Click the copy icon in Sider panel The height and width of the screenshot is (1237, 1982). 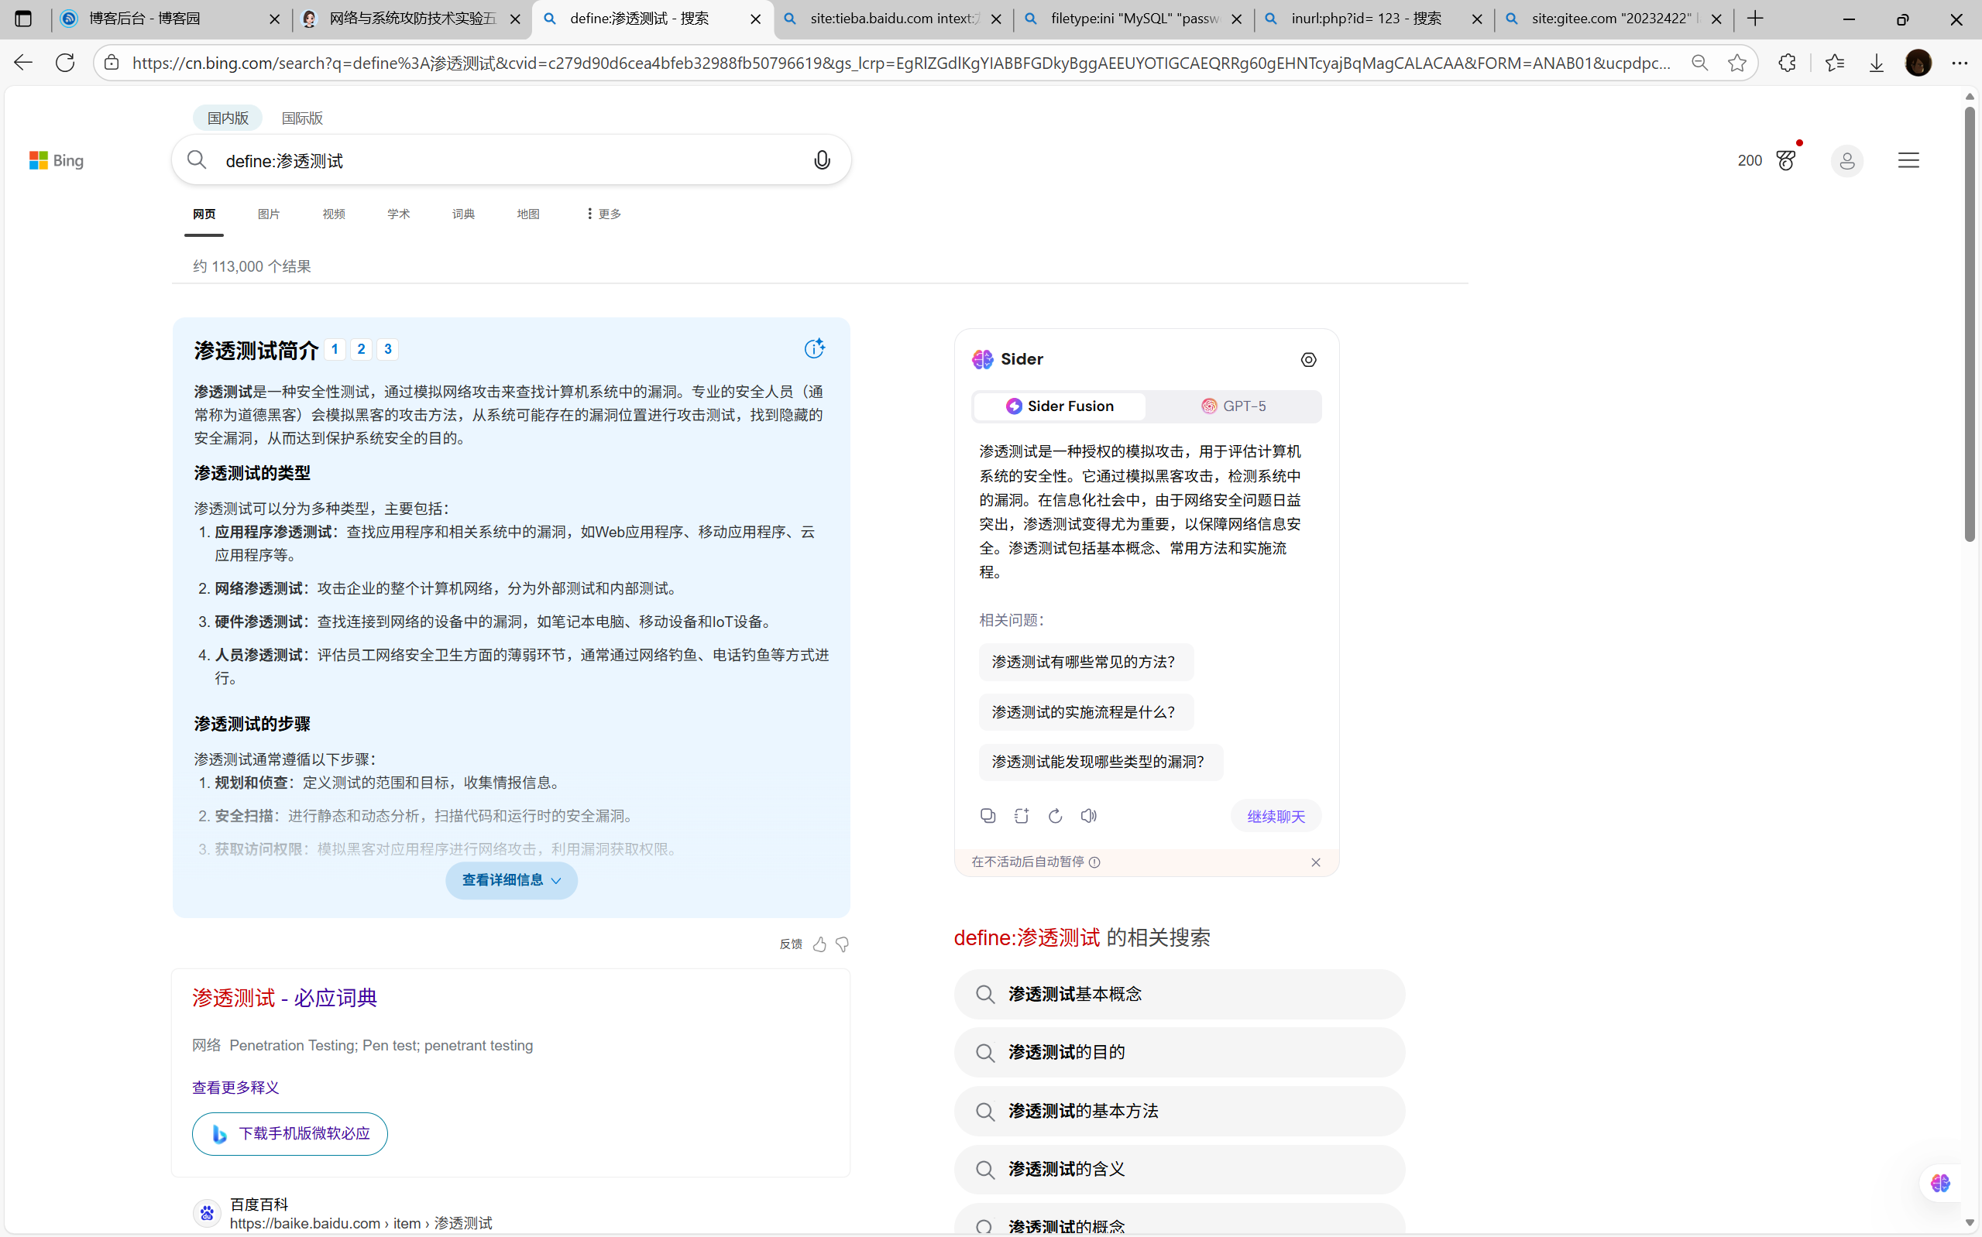(988, 816)
